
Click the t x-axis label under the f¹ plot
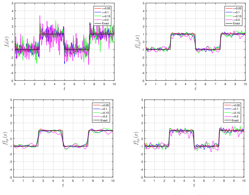(x=196, y=89)
